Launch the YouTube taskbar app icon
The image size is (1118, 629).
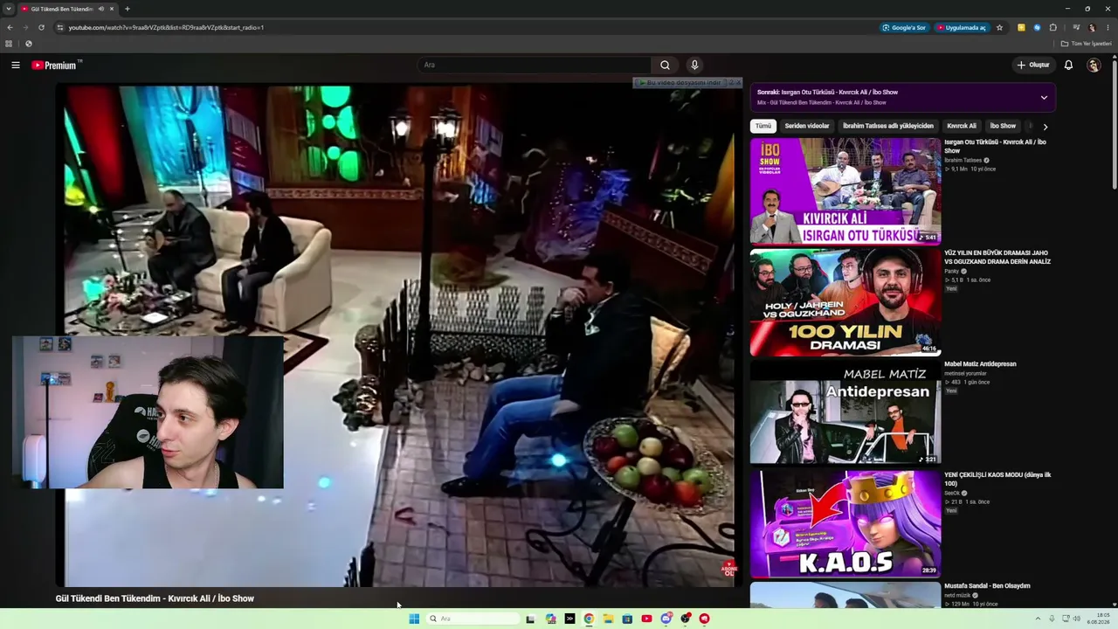(x=646, y=619)
